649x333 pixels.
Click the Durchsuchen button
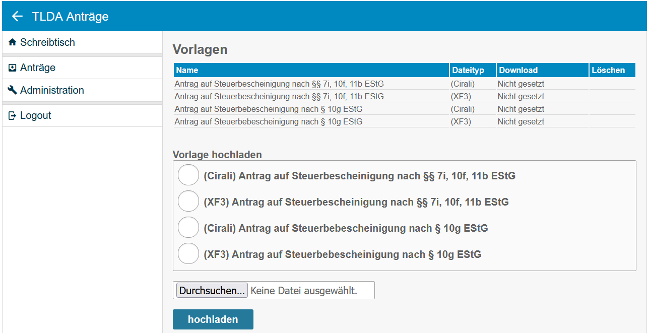point(211,290)
